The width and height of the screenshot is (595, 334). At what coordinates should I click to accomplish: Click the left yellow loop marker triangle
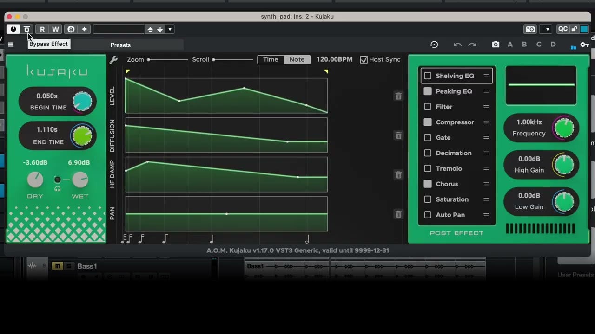127,71
